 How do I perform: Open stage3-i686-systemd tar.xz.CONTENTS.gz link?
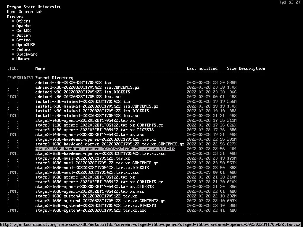click(x=101, y=201)
